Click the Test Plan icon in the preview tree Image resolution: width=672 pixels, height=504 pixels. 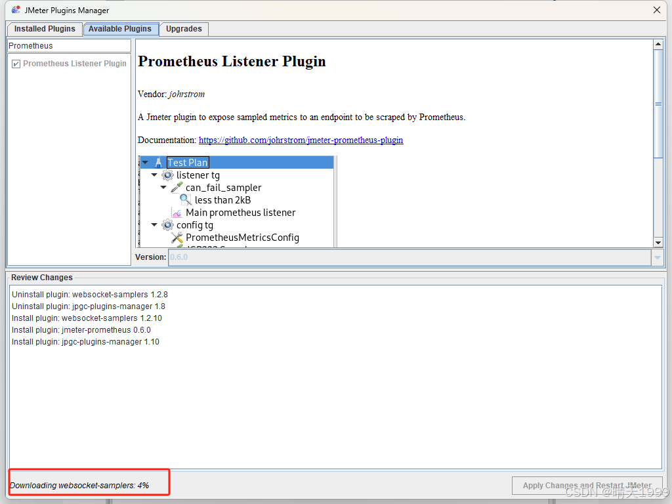pyautogui.click(x=159, y=163)
